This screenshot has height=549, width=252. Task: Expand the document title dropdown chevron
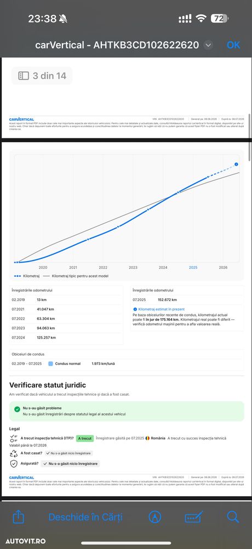[208, 45]
